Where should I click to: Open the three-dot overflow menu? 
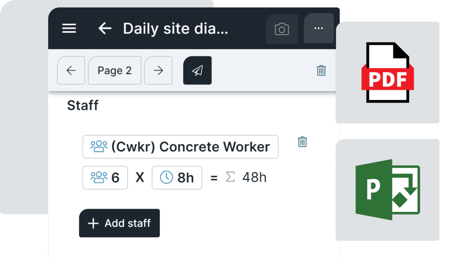tap(318, 29)
